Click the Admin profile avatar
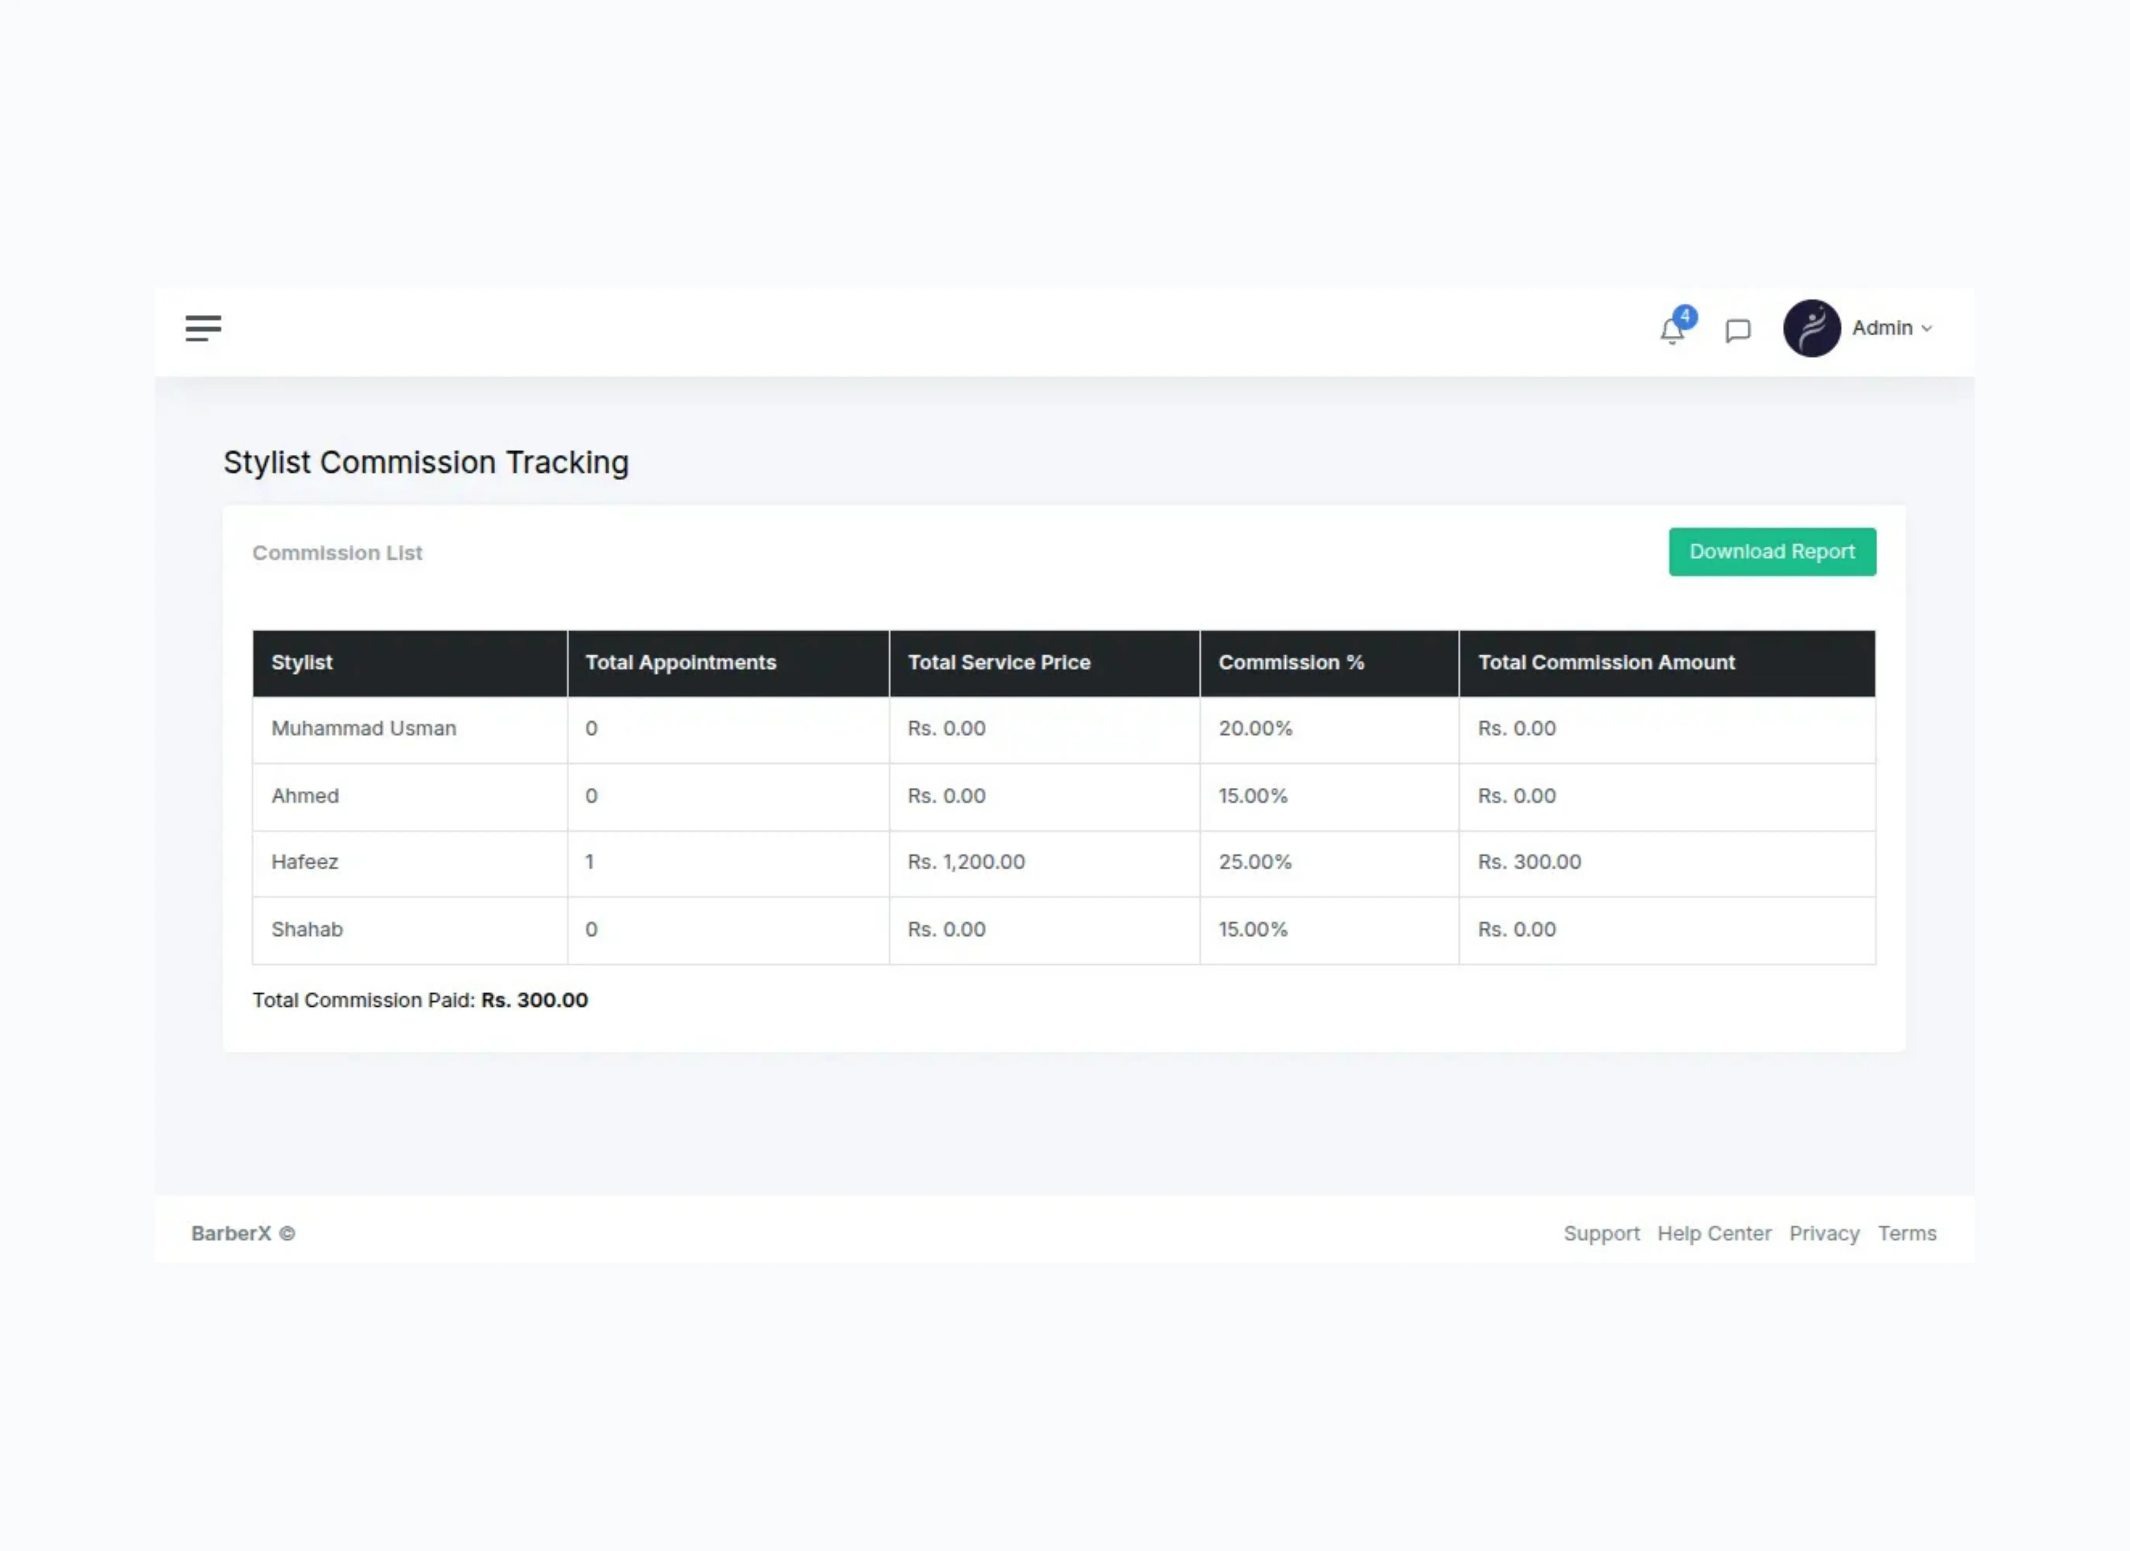This screenshot has width=2130, height=1551. [1812, 328]
